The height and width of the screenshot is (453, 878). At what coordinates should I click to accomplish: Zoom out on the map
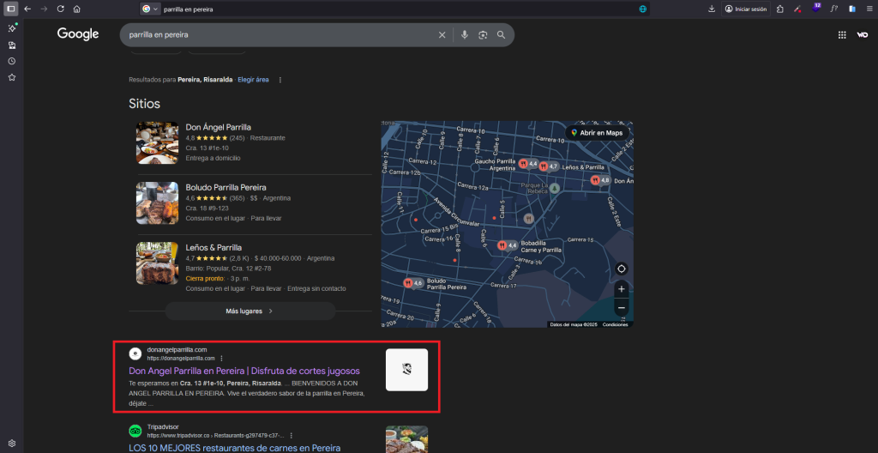point(621,308)
